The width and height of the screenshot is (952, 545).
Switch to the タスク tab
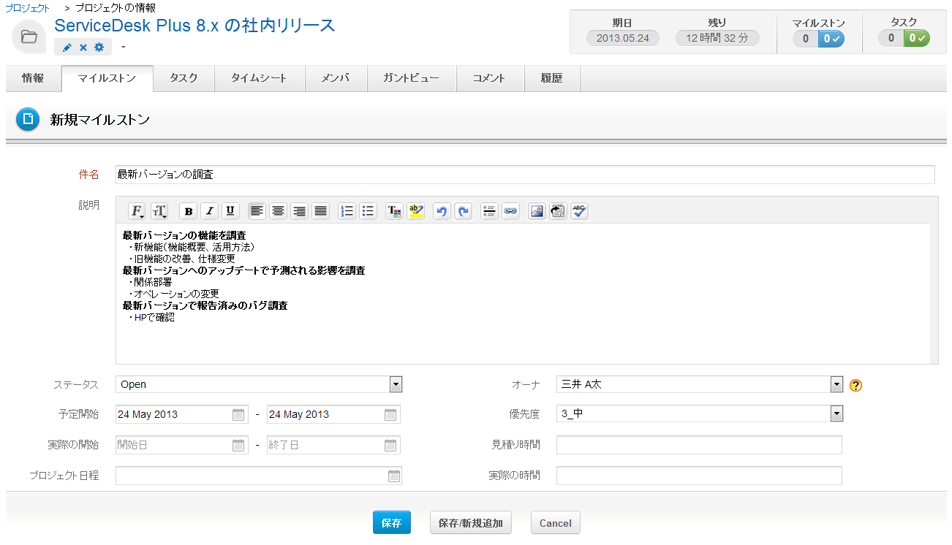[184, 78]
